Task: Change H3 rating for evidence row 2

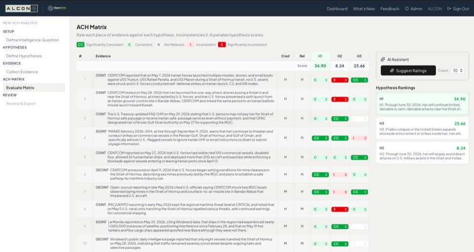Action: pos(359,99)
